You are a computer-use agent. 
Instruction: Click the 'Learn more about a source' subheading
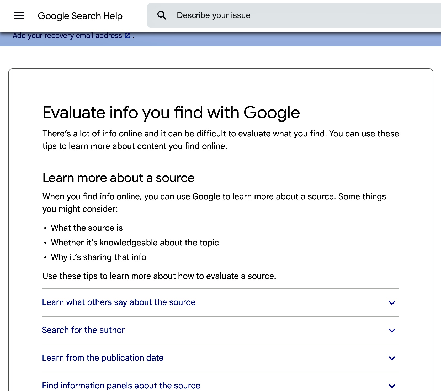118,178
